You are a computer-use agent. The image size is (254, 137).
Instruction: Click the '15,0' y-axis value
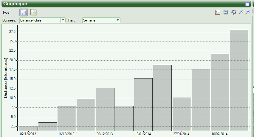(13, 79)
